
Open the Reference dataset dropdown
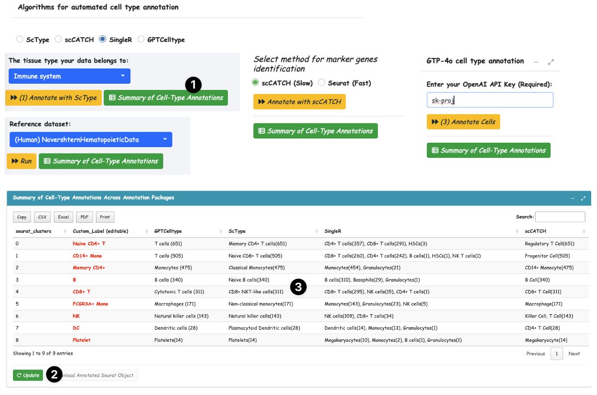[91, 139]
